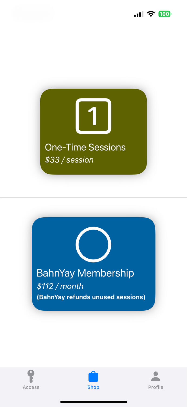Select the BahnYay Membership title
The width and height of the screenshot is (187, 407).
[85, 273]
